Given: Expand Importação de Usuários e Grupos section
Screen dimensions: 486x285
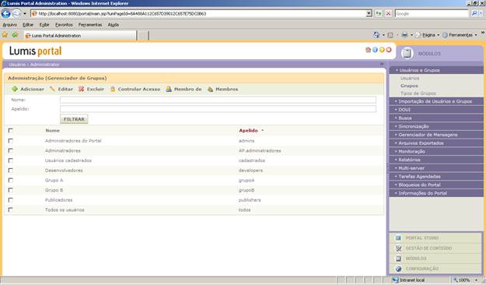Looking at the screenshot, I should pyautogui.click(x=436, y=101).
